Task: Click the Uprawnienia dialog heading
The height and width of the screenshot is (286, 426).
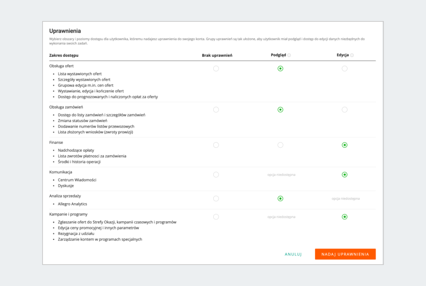Action: pyautogui.click(x=65, y=31)
